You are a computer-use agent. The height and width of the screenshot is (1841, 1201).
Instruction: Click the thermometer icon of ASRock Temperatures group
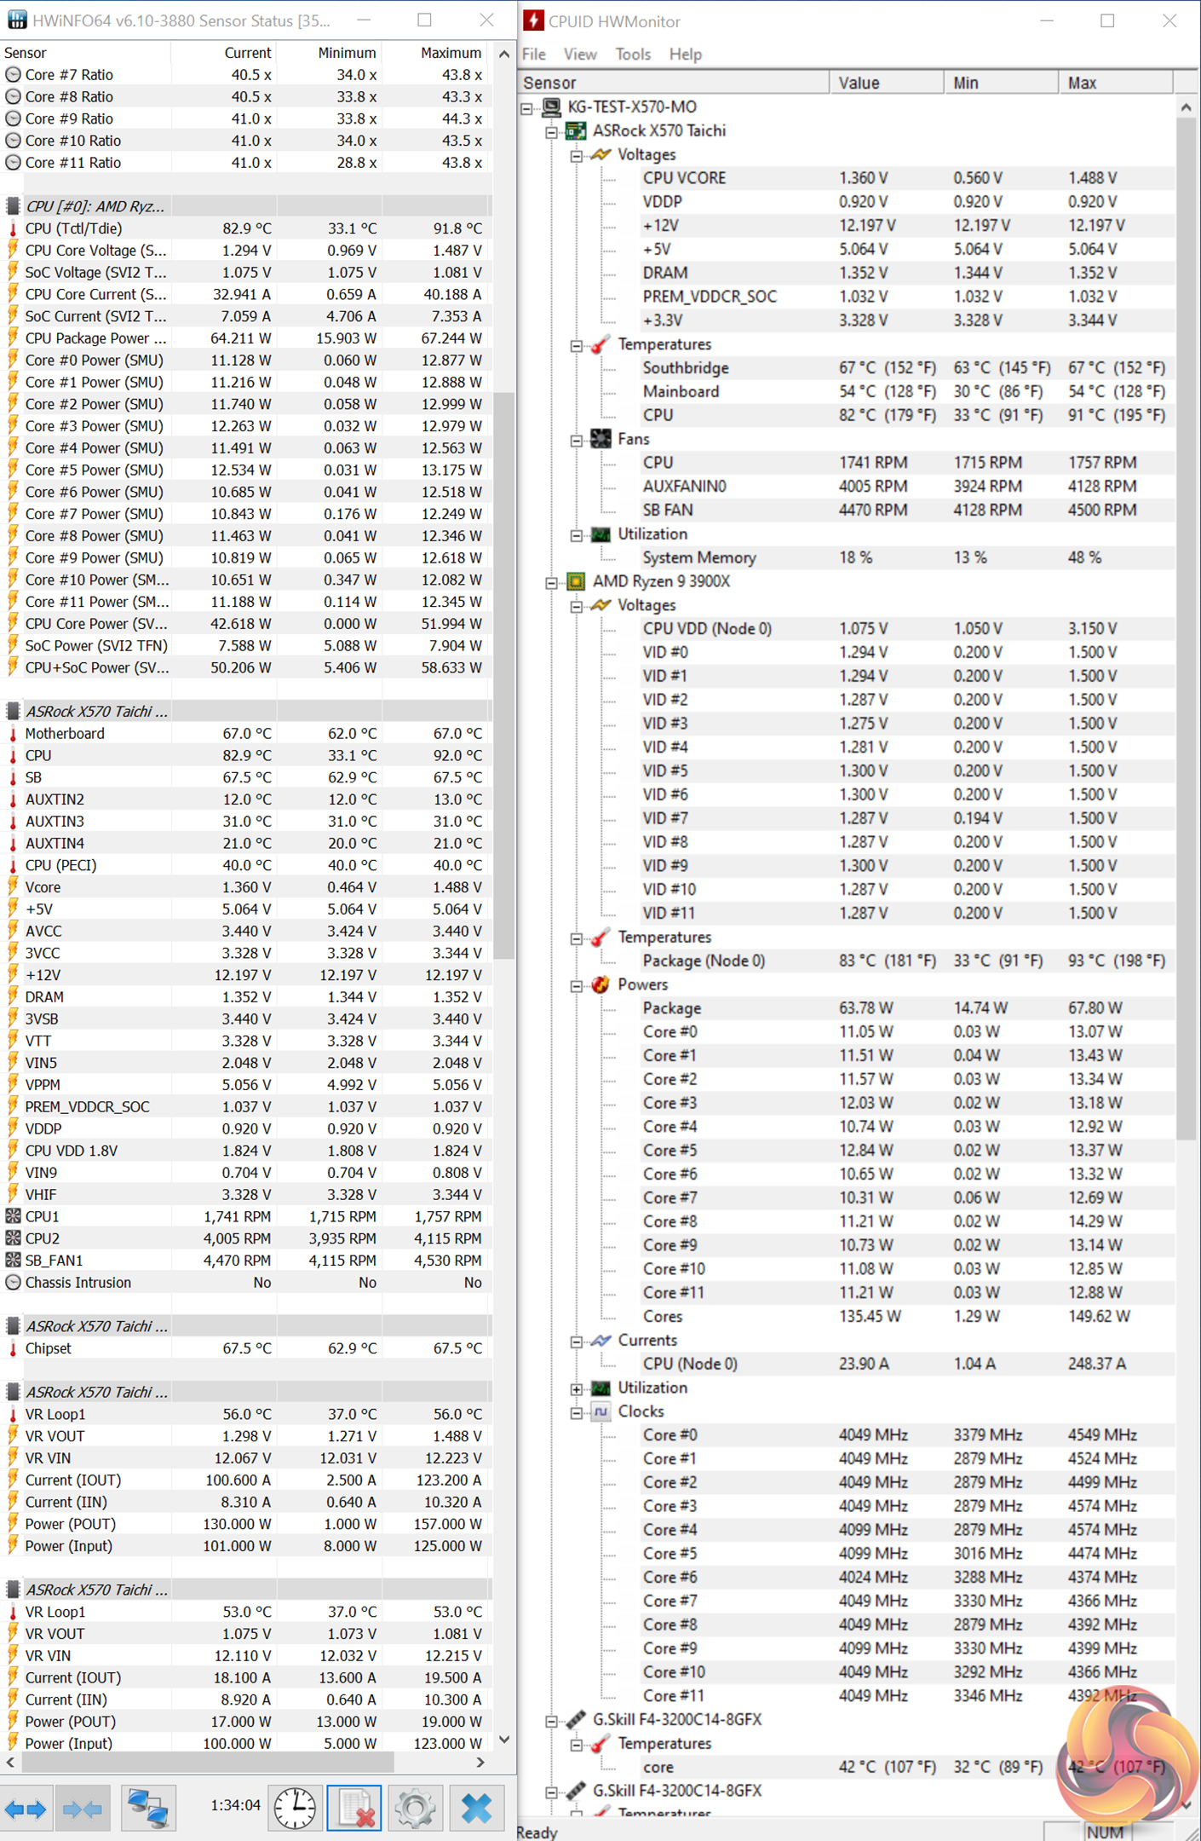[600, 344]
